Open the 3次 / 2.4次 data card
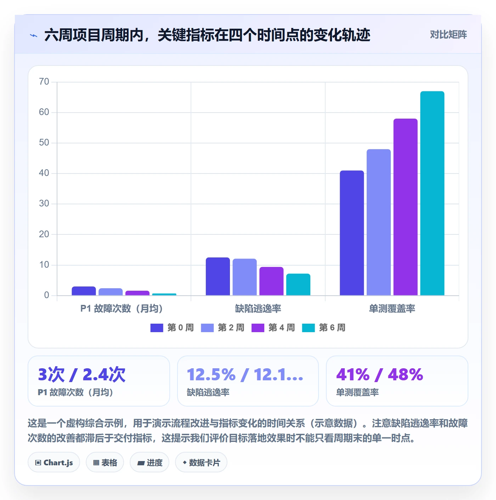 pos(99,381)
